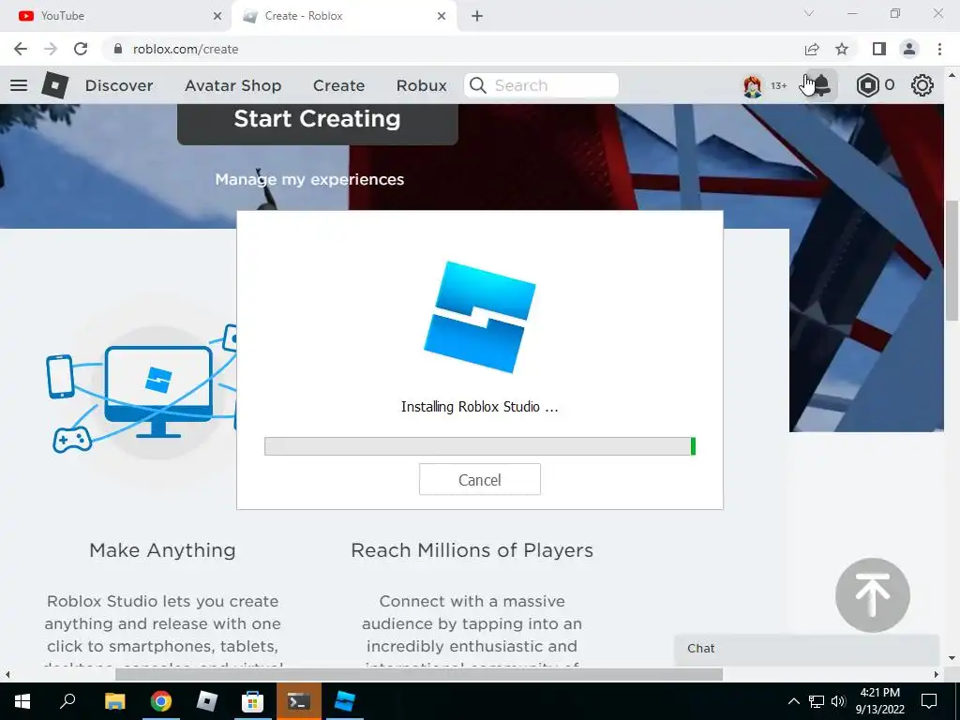The width and height of the screenshot is (960, 720).
Task: Click the scrollbar down arrow
Action: (x=952, y=658)
